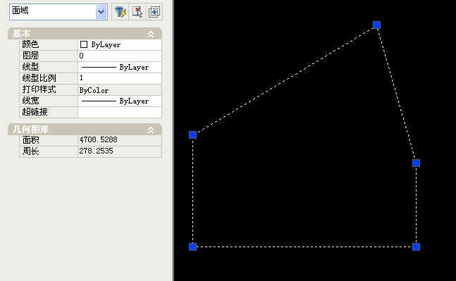Select the 面积 property label
The height and width of the screenshot is (281, 456).
30,140
